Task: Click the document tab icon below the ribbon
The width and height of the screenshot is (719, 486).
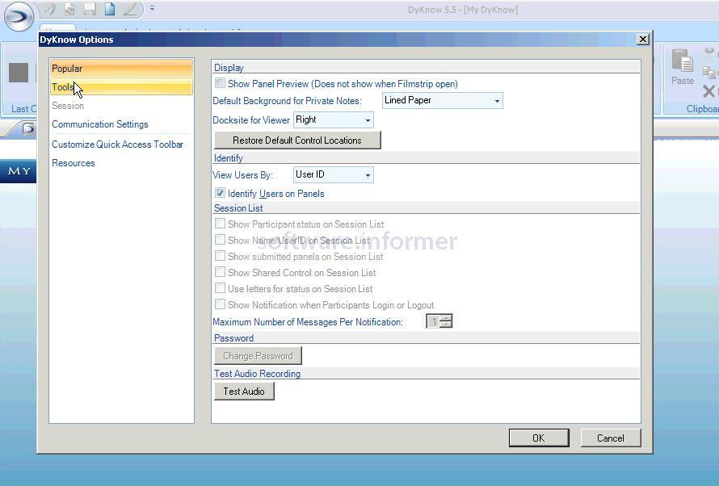Action: (x=28, y=128)
